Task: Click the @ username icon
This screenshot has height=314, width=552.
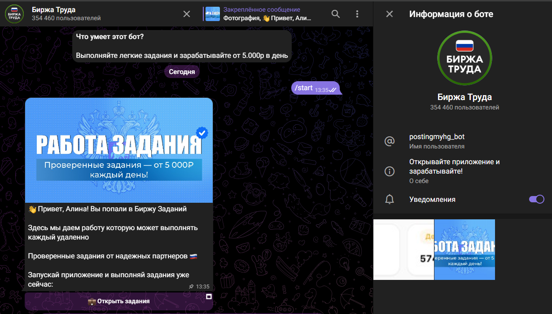Action: click(390, 141)
